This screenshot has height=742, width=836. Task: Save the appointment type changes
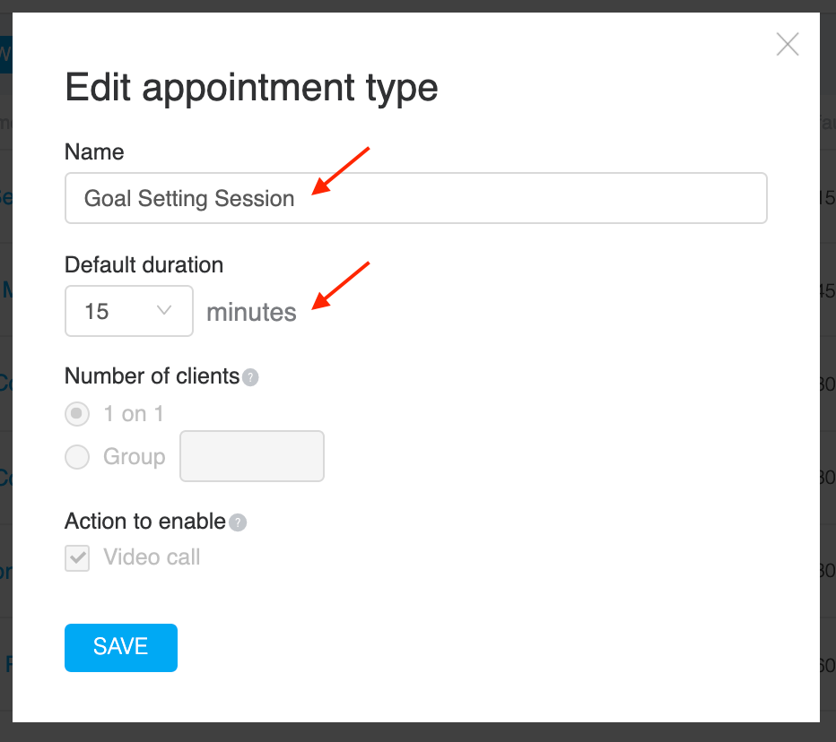[x=121, y=647]
